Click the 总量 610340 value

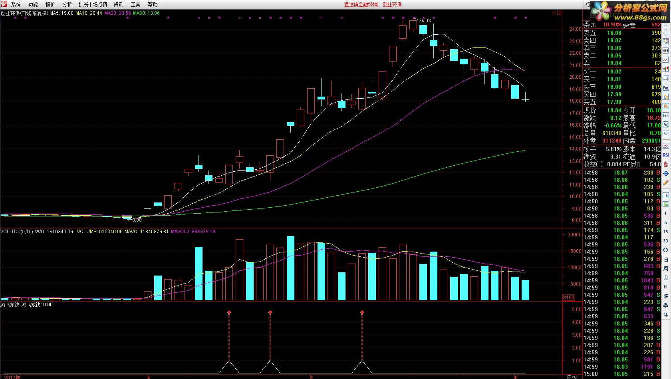[x=612, y=133]
